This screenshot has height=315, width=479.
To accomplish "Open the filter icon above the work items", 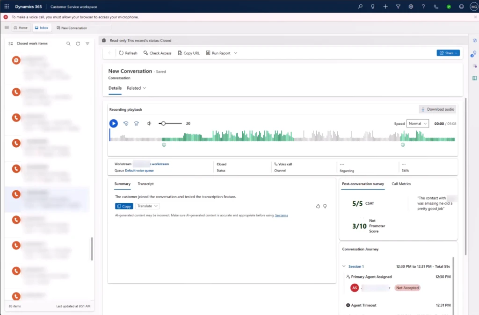I will tap(87, 43).
